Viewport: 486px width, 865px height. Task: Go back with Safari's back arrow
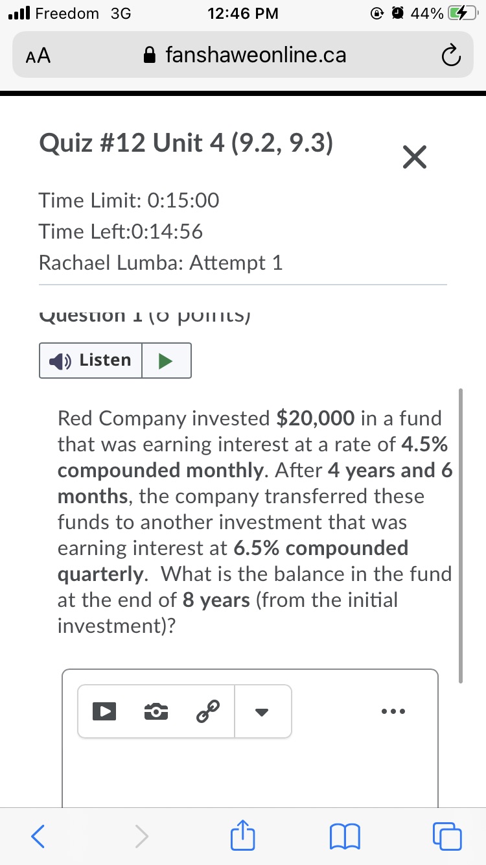pyautogui.click(x=39, y=837)
